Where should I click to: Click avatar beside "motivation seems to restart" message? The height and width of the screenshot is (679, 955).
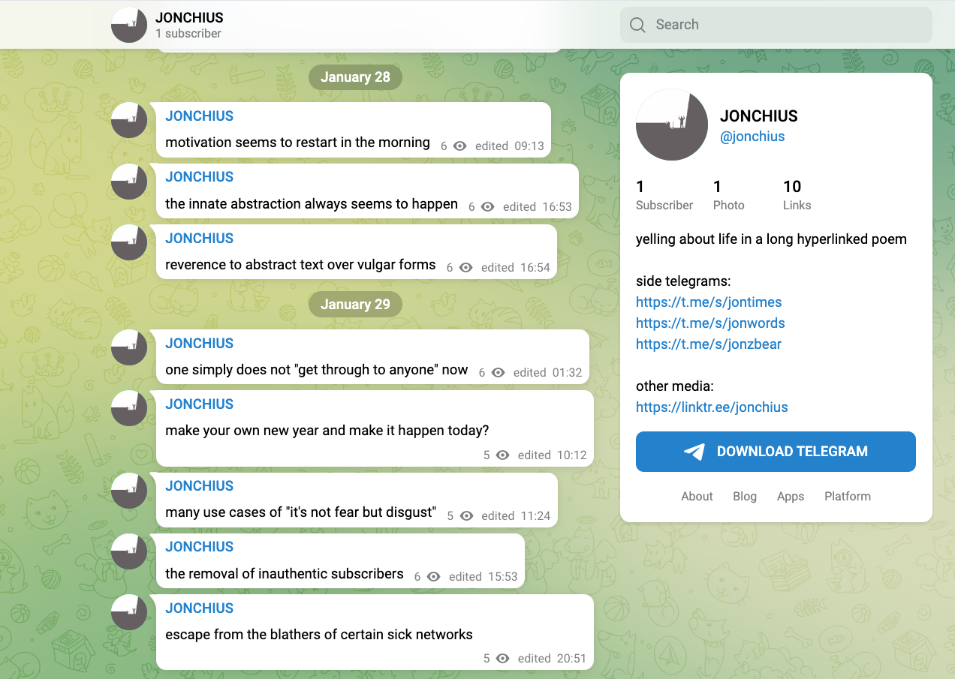click(129, 120)
